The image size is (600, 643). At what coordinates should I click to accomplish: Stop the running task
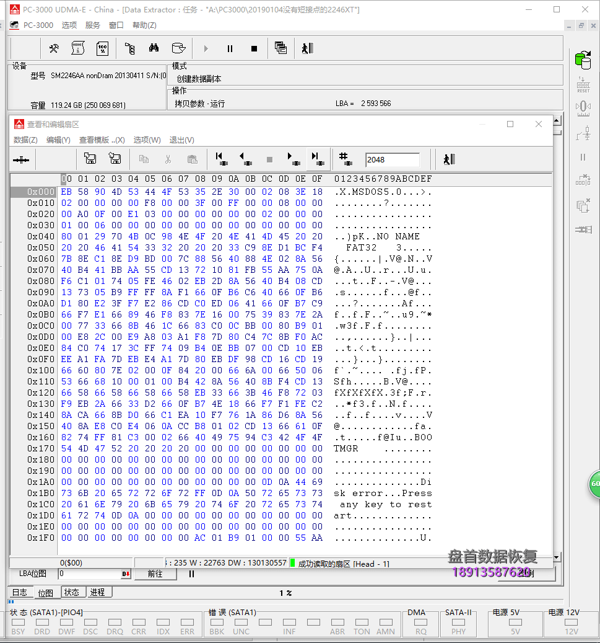[x=254, y=49]
